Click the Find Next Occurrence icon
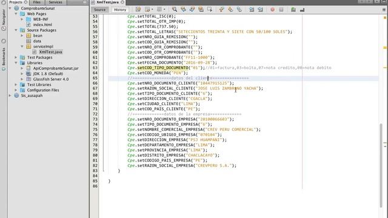This screenshot has width=388, height=218. coord(192,10)
